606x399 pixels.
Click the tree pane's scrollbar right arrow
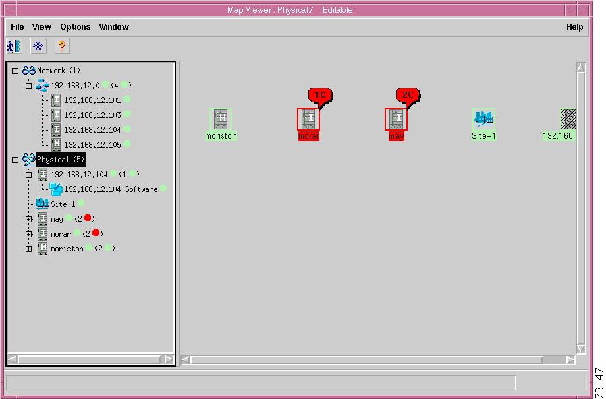point(169,359)
